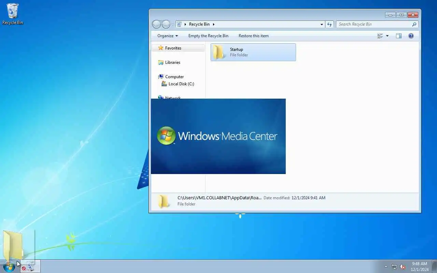
Task: Go forward using the Explorer Forward arrow
Action: point(166,24)
